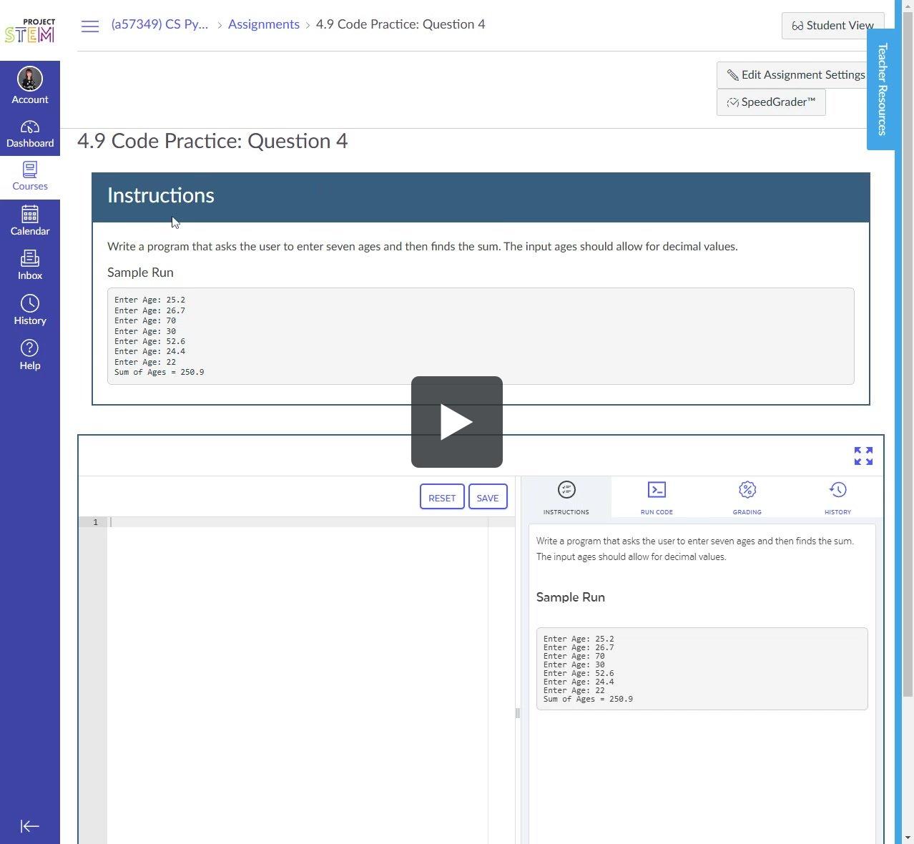Play the video overlay button
The image size is (914, 844).
tap(457, 422)
